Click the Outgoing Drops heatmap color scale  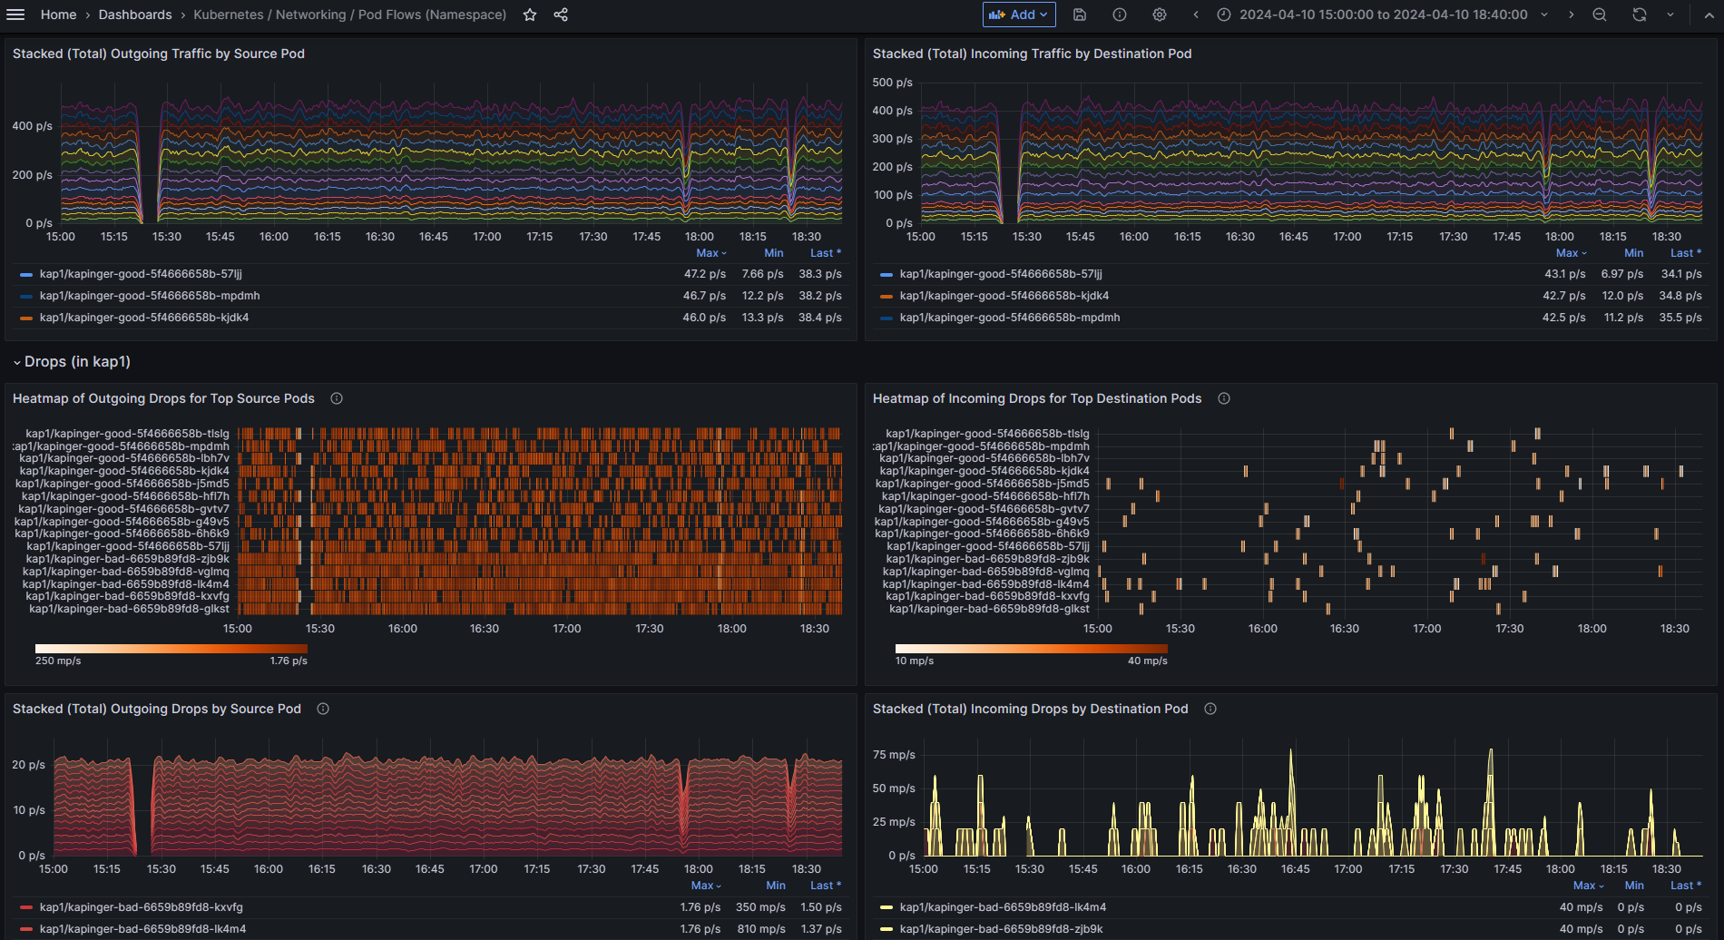pos(171,649)
